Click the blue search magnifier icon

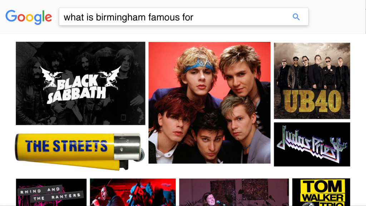click(296, 17)
